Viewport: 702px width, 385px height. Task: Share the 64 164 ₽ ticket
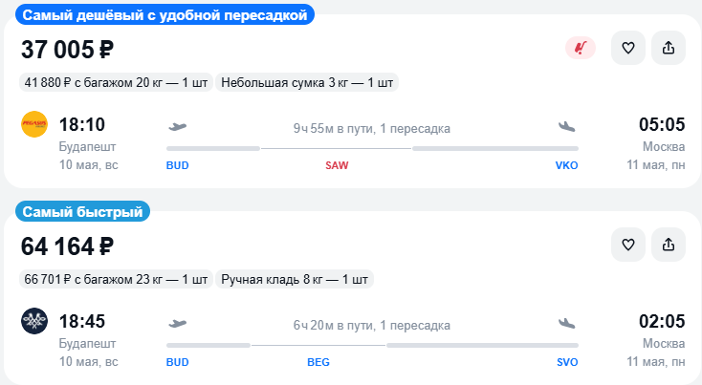click(x=669, y=246)
